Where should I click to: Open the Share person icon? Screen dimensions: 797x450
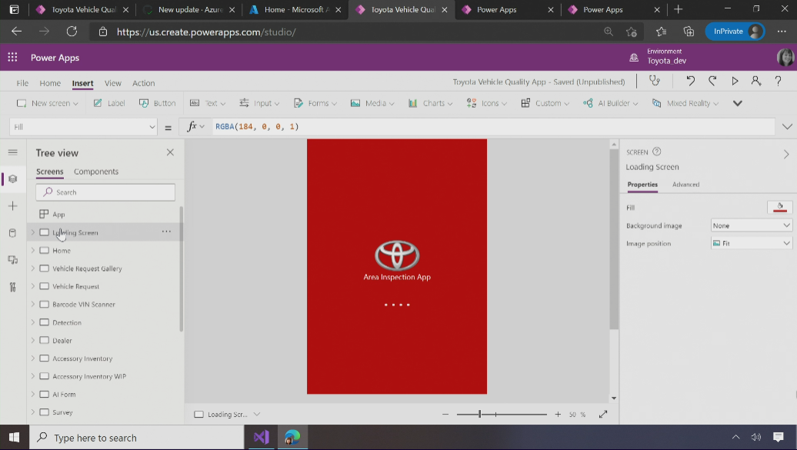coord(756,81)
